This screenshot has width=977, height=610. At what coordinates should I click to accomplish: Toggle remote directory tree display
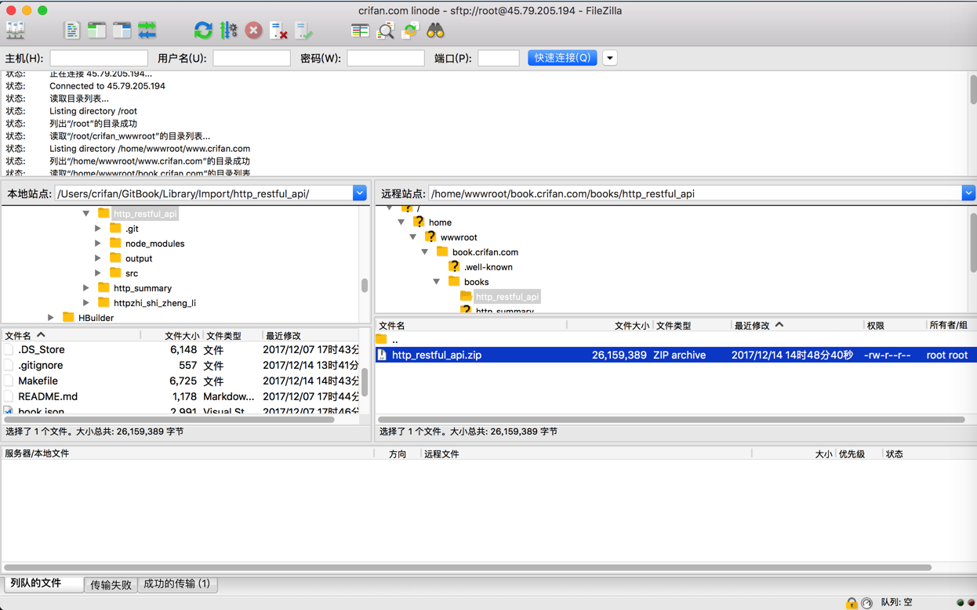coord(122,31)
